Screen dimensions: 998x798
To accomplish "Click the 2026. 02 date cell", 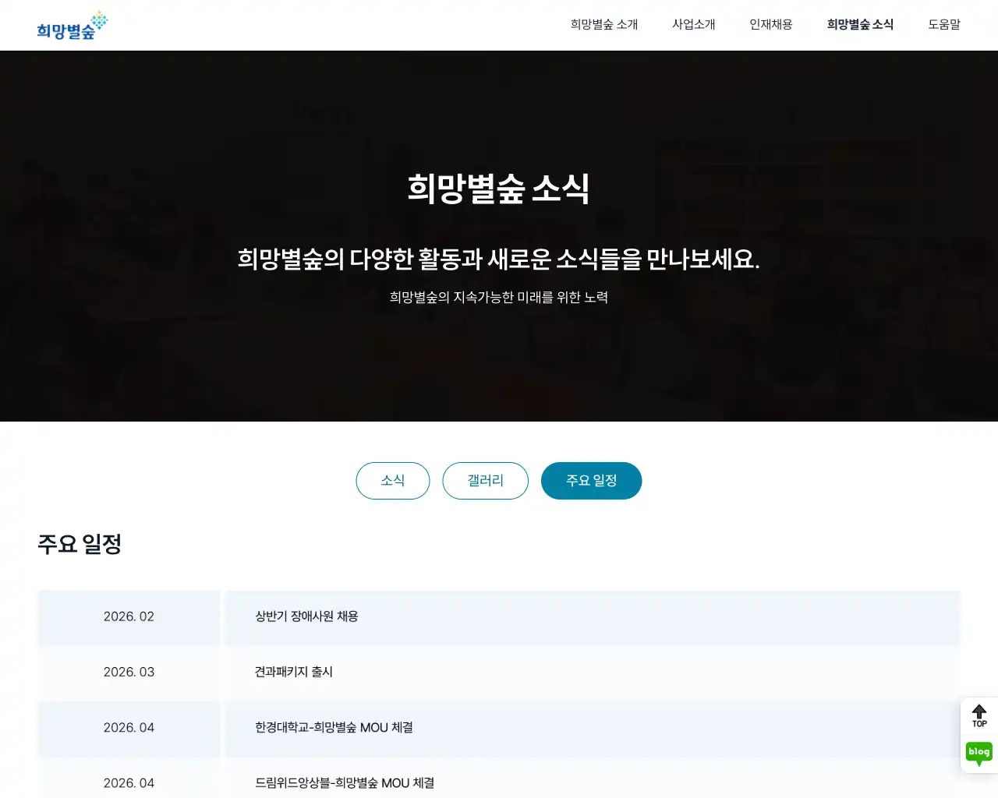I will [129, 617].
